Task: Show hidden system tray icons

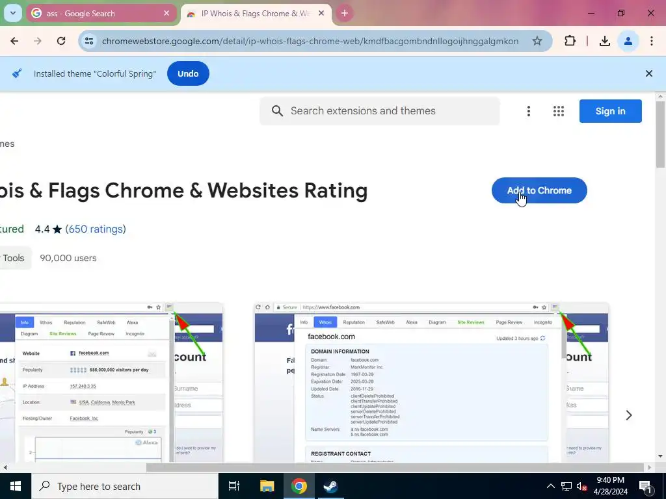Action: coord(550,486)
